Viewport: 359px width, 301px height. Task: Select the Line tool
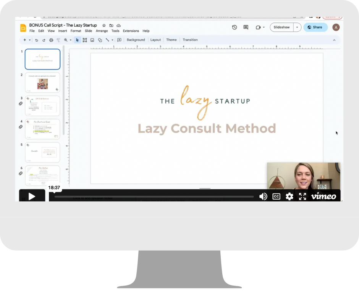107,40
